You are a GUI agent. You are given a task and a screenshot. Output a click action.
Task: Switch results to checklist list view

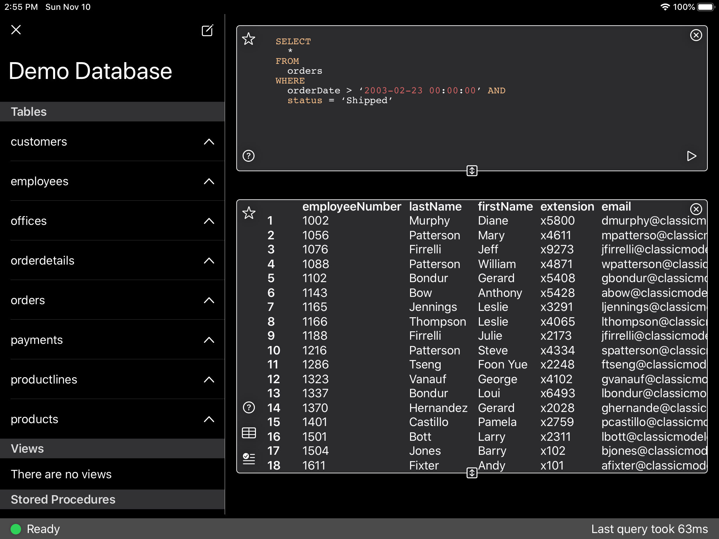pyautogui.click(x=249, y=458)
